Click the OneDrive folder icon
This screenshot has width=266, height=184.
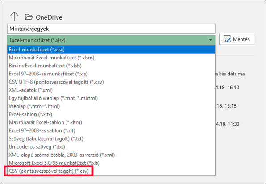click(29, 17)
